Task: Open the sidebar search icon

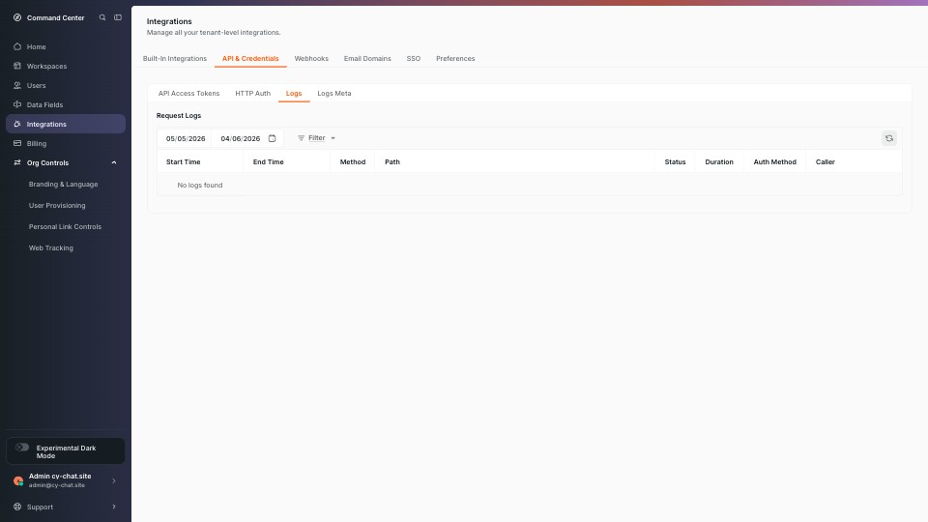Action: point(102,17)
